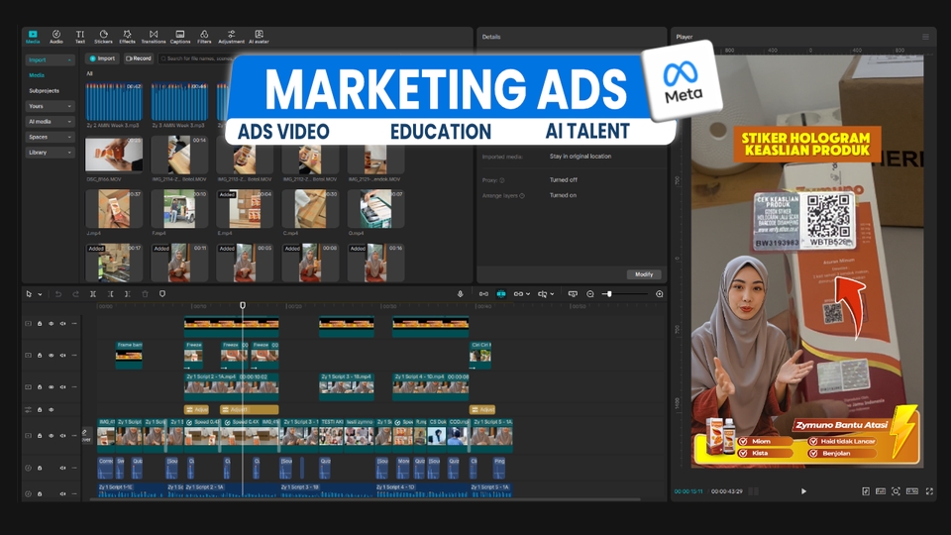Click the Player Full quality icon

880,491
